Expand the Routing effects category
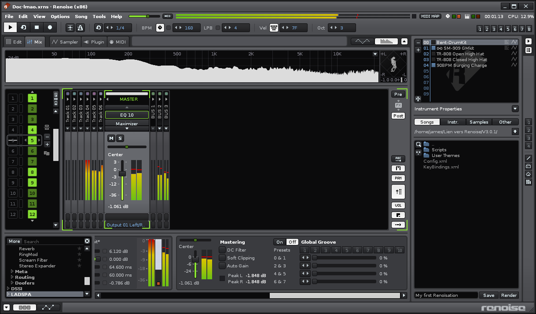The height and width of the screenshot is (314, 536). click(x=12, y=277)
